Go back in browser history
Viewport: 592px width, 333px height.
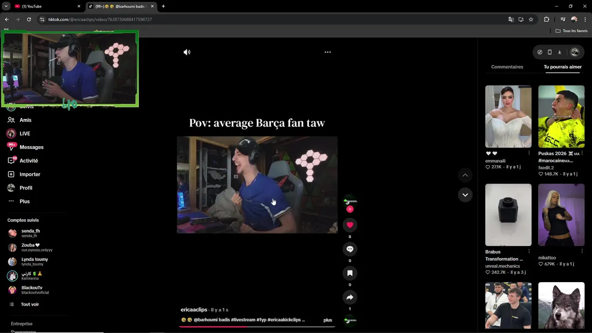click(x=6, y=19)
